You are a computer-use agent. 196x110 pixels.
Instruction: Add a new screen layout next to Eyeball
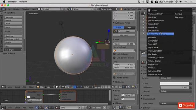point(62,9)
